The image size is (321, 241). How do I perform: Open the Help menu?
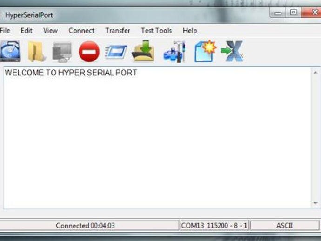click(x=190, y=31)
